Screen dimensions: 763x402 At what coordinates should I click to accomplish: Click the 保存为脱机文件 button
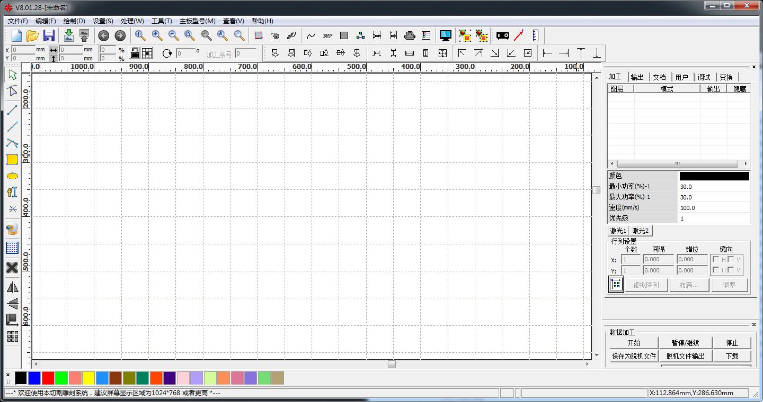[634, 356]
